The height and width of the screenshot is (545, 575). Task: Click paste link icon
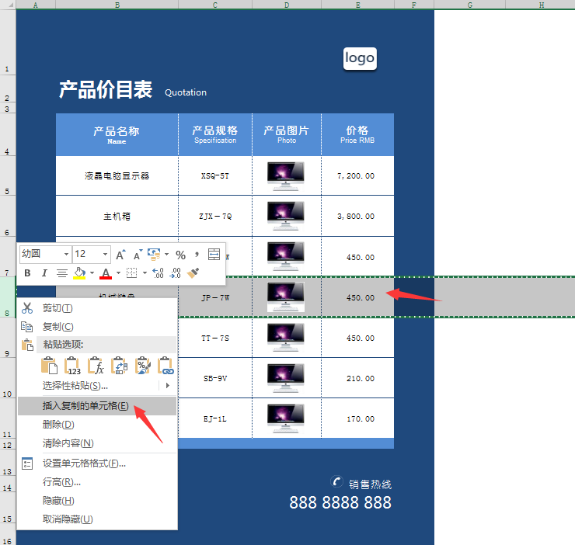(166, 366)
